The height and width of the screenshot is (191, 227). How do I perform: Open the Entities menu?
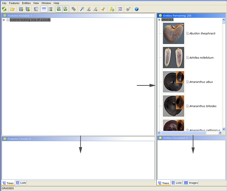click(26, 3)
